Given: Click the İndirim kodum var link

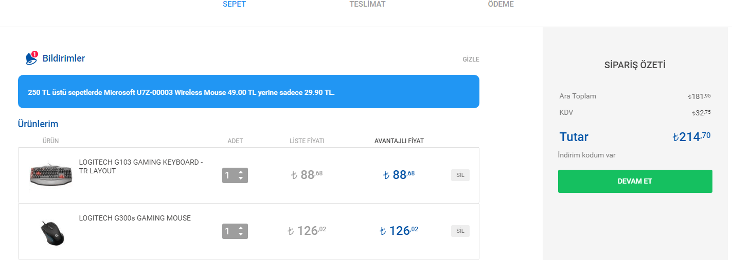Looking at the screenshot, I should pos(586,155).
